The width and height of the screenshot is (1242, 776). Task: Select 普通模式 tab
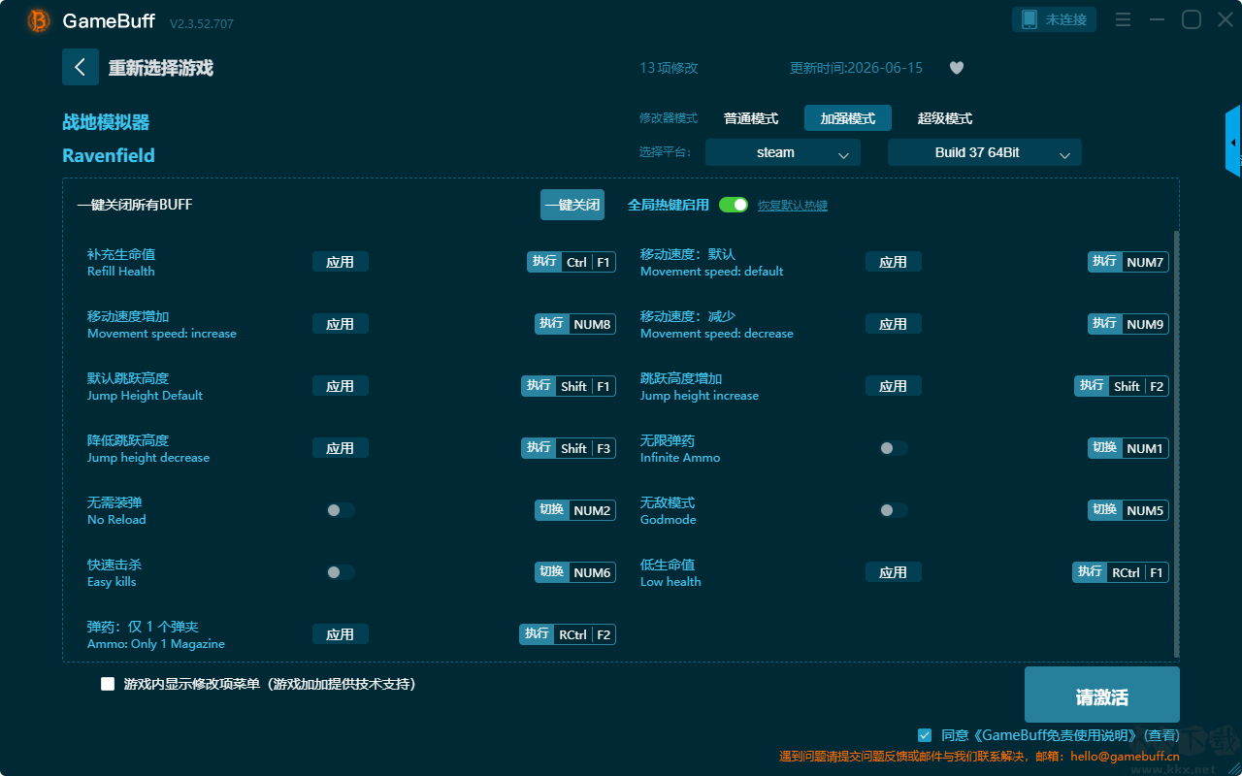751,118
